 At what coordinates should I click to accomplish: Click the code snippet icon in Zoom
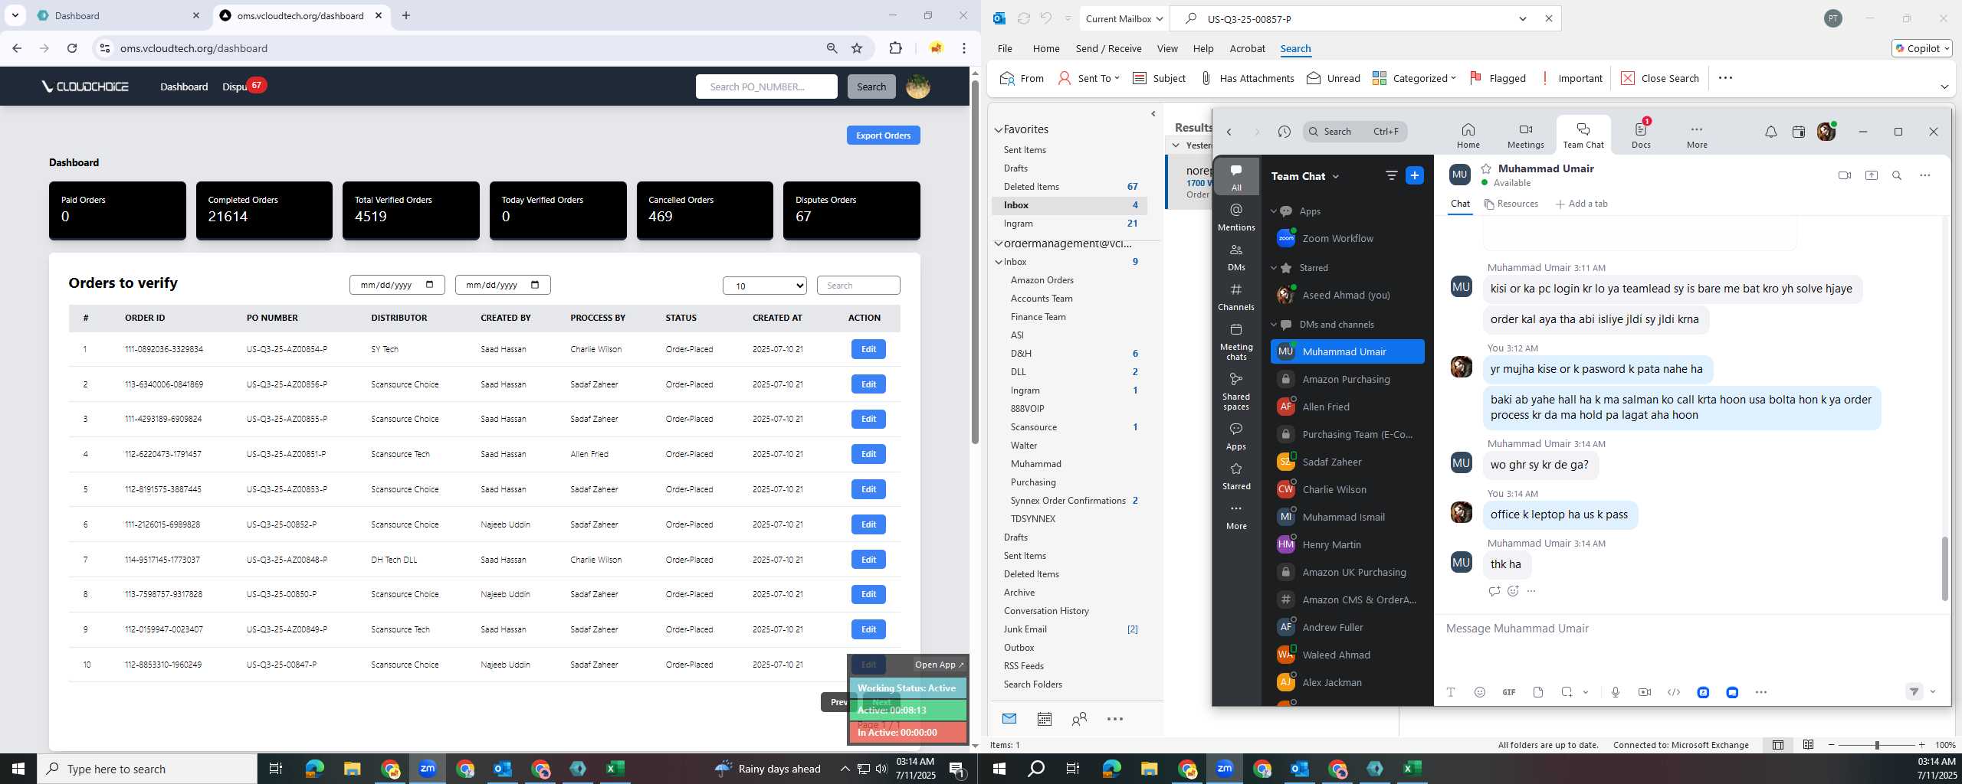[x=1674, y=692]
